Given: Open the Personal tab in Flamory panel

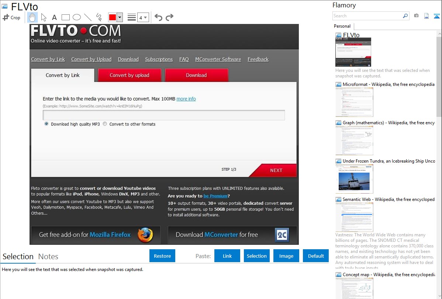Looking at the screenshot, I should (x=342, y=26).
